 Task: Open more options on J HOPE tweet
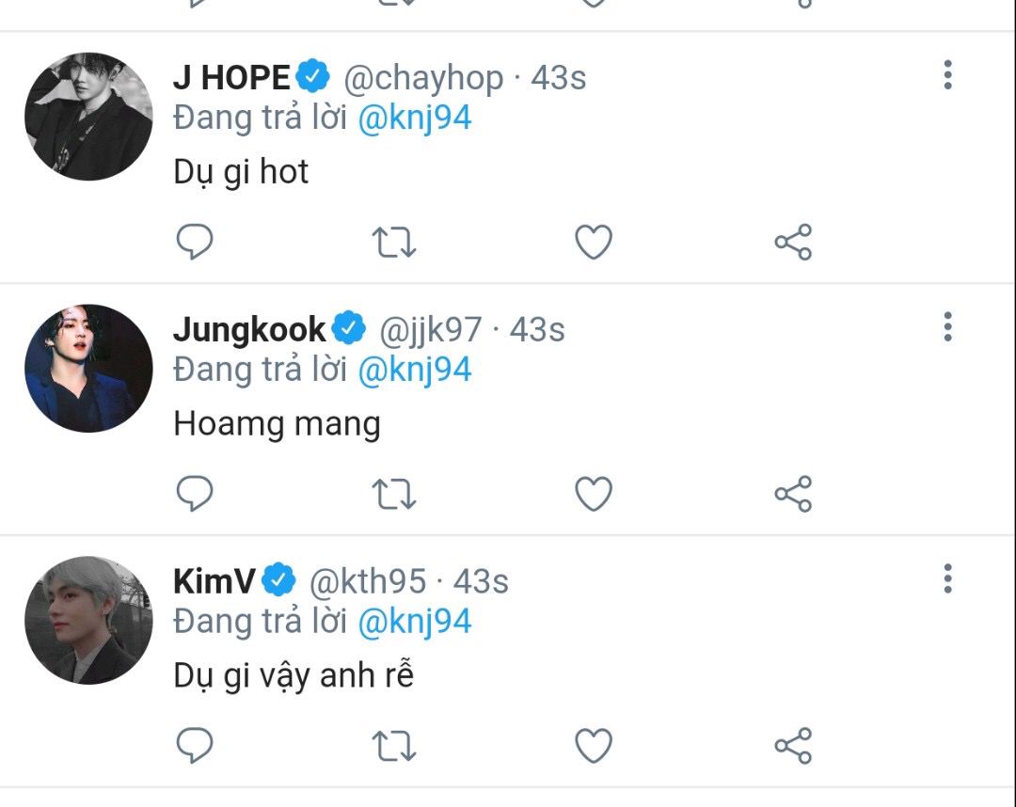tap(947, 75)
